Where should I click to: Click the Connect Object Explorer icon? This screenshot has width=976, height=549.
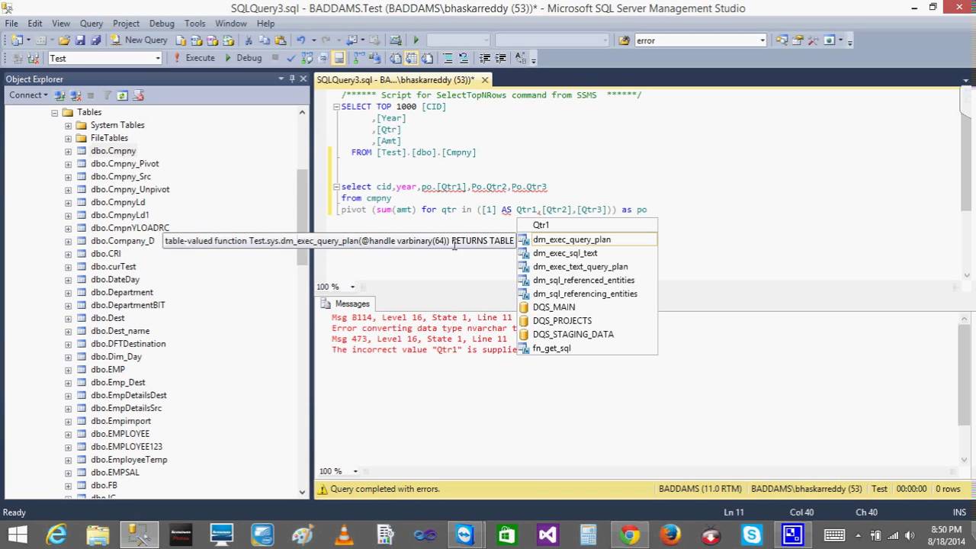(61, 95)
